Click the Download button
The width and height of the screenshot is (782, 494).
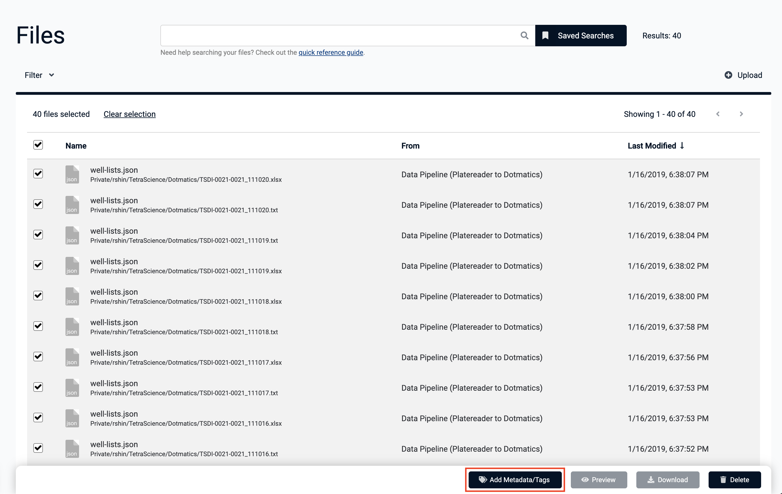coord(667,480)
